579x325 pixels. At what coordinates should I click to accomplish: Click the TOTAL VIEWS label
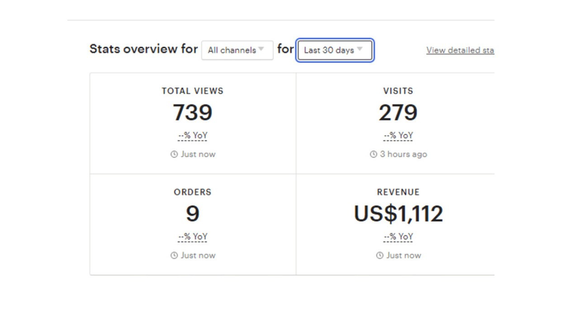coord(193,91)
